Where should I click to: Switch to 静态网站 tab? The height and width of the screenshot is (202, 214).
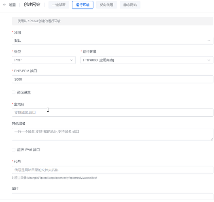[130, 5]
